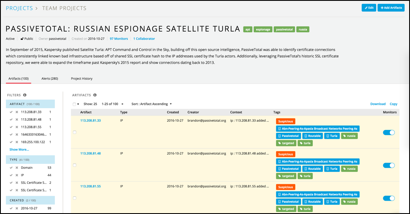
Task: Click the Created column header
Action: (x=173, y=112)
